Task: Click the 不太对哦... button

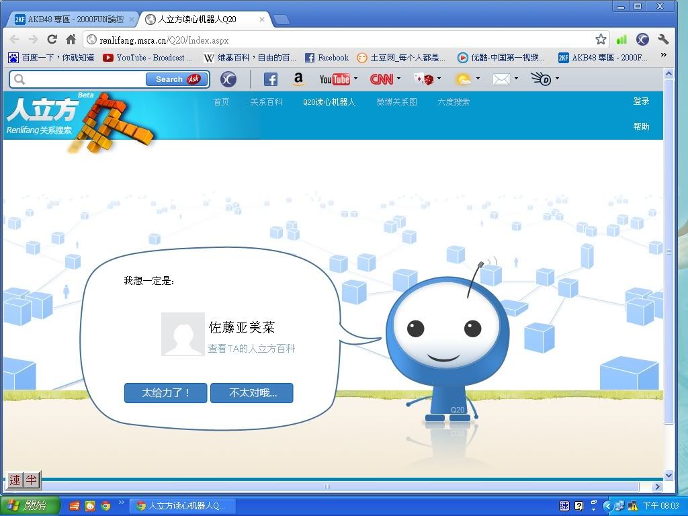Action: [x=252, y=393]
